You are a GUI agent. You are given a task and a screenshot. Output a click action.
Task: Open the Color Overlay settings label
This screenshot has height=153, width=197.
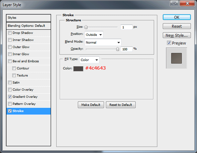(23, 90)
